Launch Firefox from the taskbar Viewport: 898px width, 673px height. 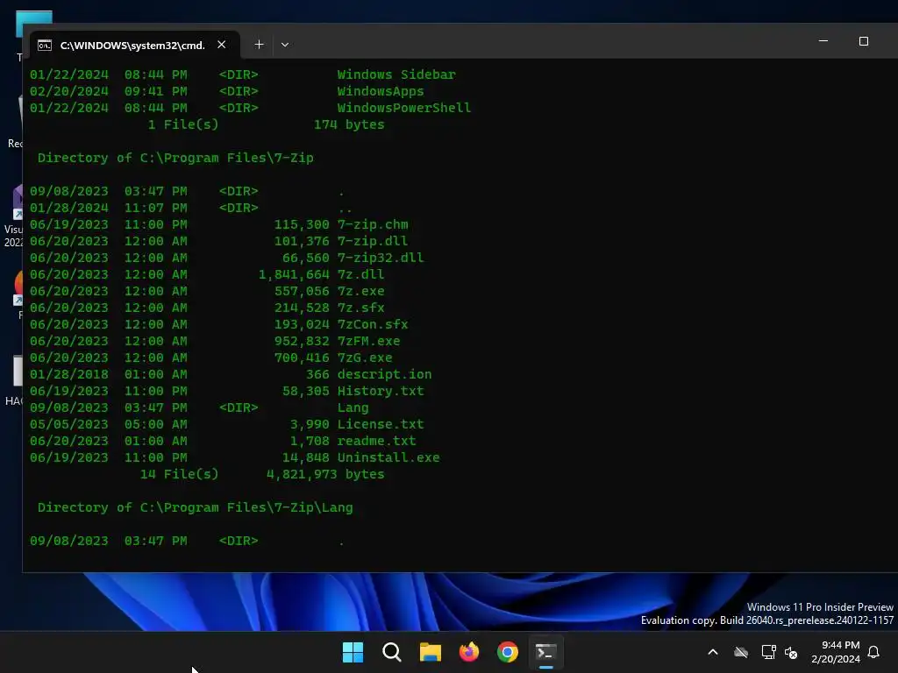pos(469,652)
